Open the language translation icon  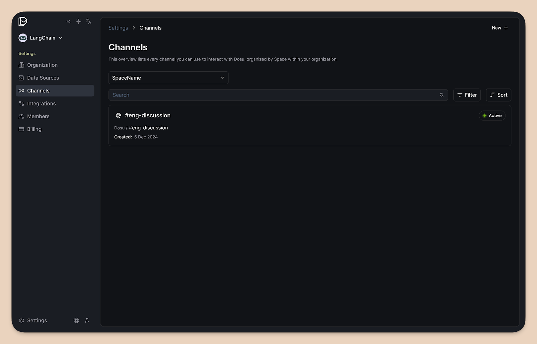[89, 21]
